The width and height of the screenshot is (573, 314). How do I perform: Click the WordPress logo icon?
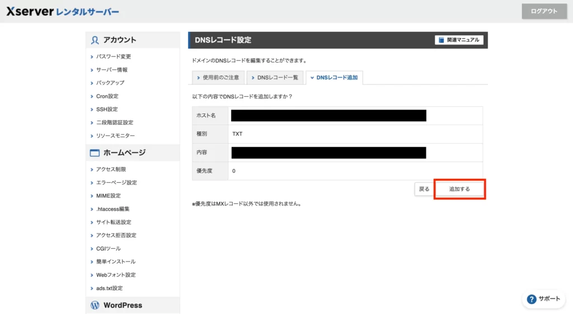click(95, 305)
